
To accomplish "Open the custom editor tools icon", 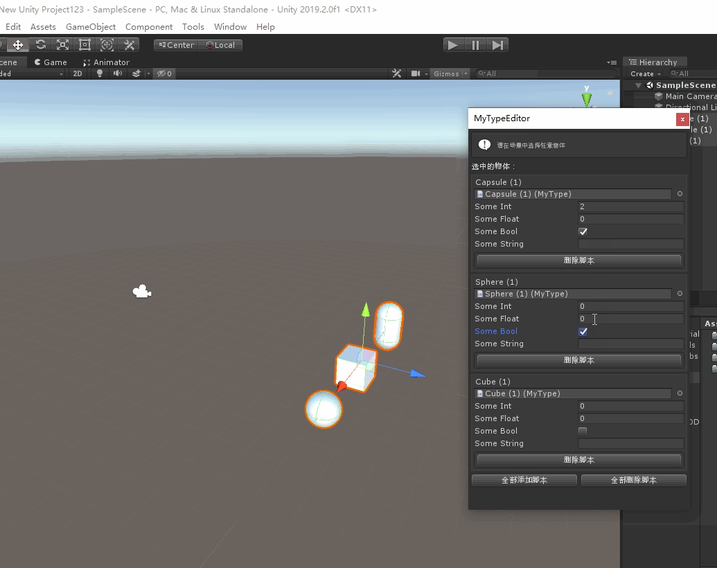I will (x=129, y=45).
